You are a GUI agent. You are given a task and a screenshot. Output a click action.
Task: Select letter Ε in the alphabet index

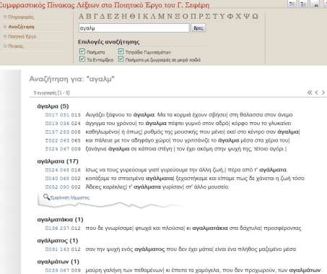tap(110, 17)
